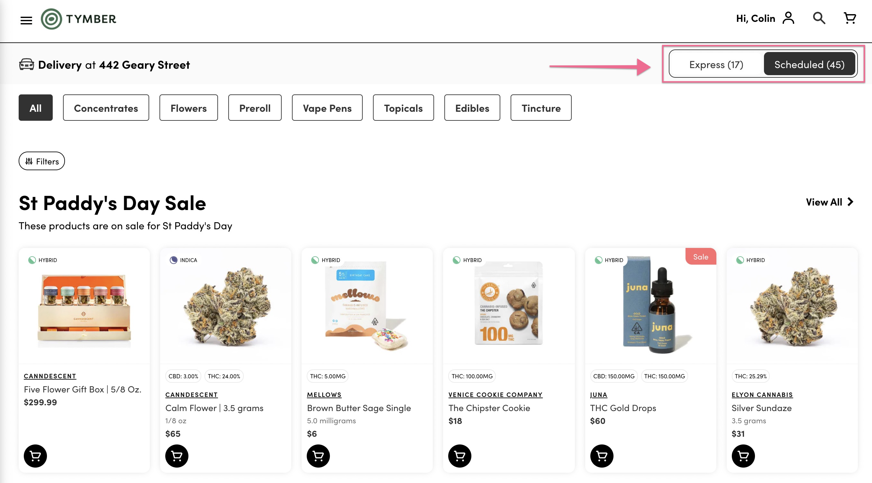The height and width of the screenshot is (483, 872).
Task: Switch to the Edibles category
Action: tap(472, 108)
